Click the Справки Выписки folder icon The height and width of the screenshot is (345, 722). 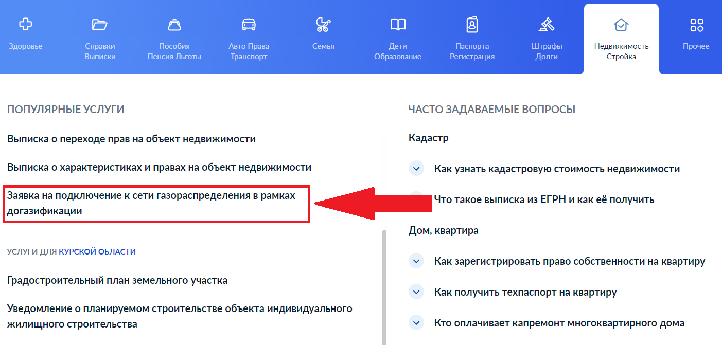(x=99, y=24)
